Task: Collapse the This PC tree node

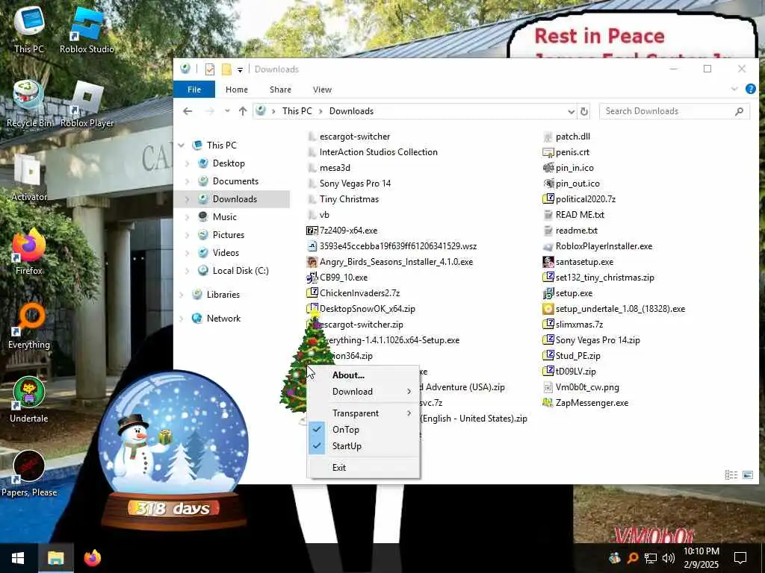Action: [x=182, y=145]
